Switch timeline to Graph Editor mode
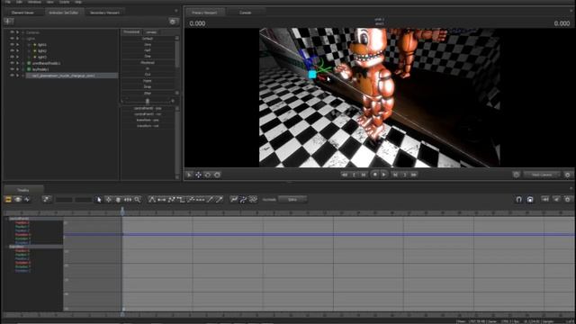The width and height of the screenshot is (576, 324). click(x=27, y=200)
